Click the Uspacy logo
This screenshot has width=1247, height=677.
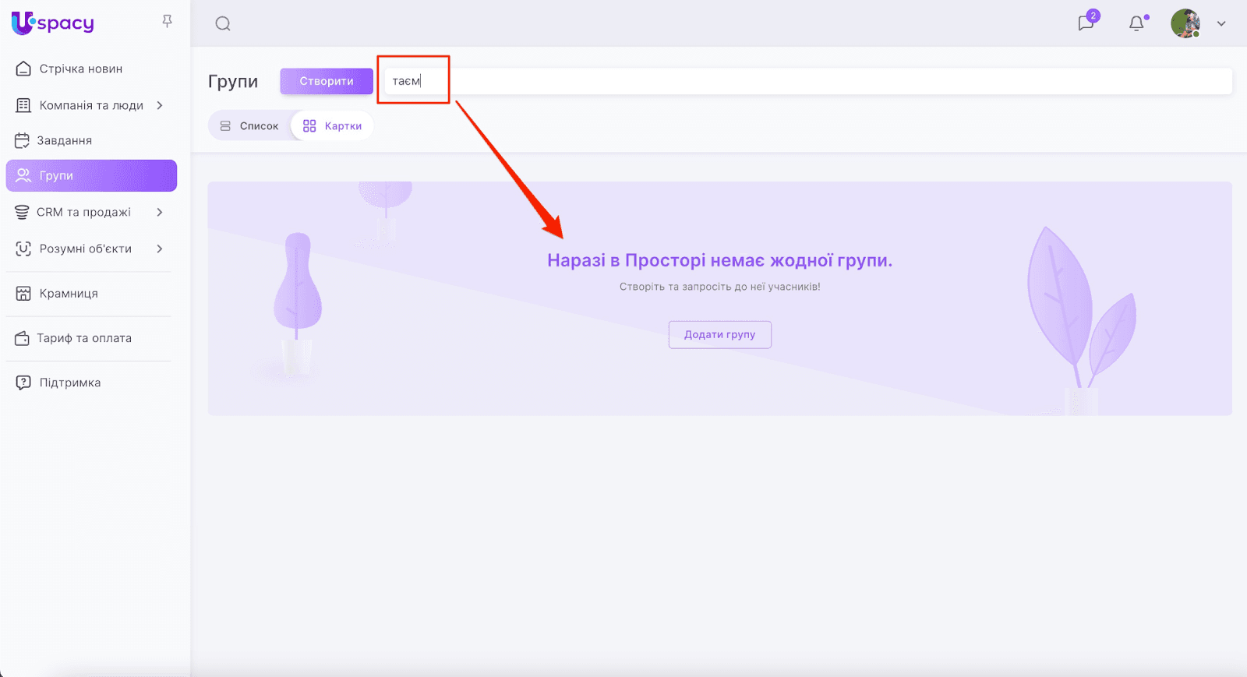pos(53,23)
